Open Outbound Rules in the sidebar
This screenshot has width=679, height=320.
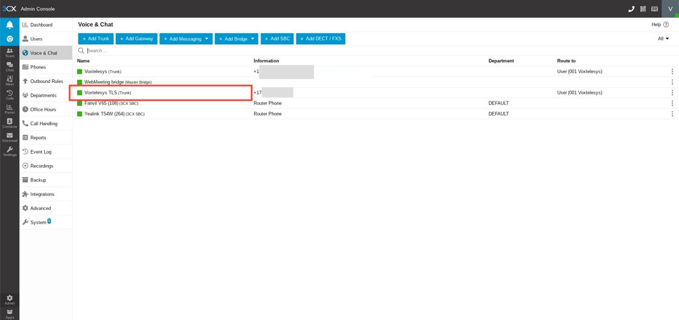click(45, 81)
